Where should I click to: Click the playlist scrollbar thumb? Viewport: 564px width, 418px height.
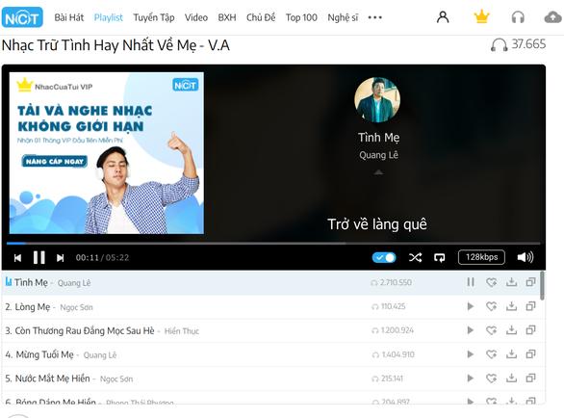(542, 286)
